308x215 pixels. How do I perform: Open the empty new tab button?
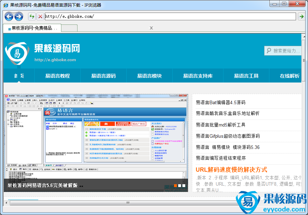tap(69, 28)
